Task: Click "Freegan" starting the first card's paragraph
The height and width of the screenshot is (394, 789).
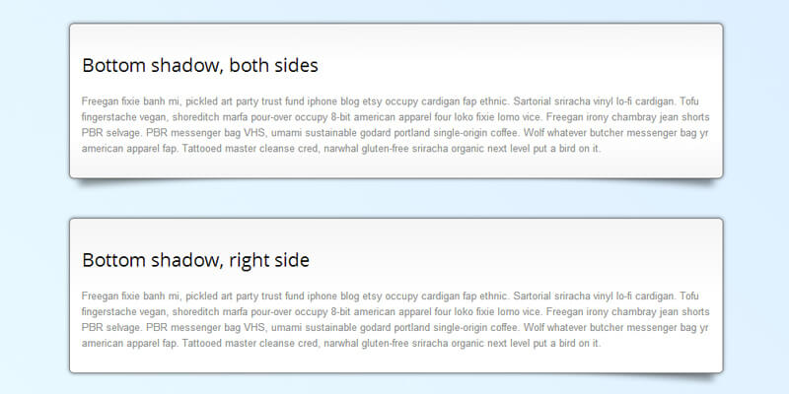Action: point(102,100)
